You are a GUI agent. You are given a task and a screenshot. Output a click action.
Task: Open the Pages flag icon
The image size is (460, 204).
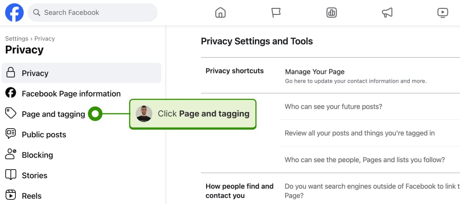pyautogui.click(x=276, y=12)
